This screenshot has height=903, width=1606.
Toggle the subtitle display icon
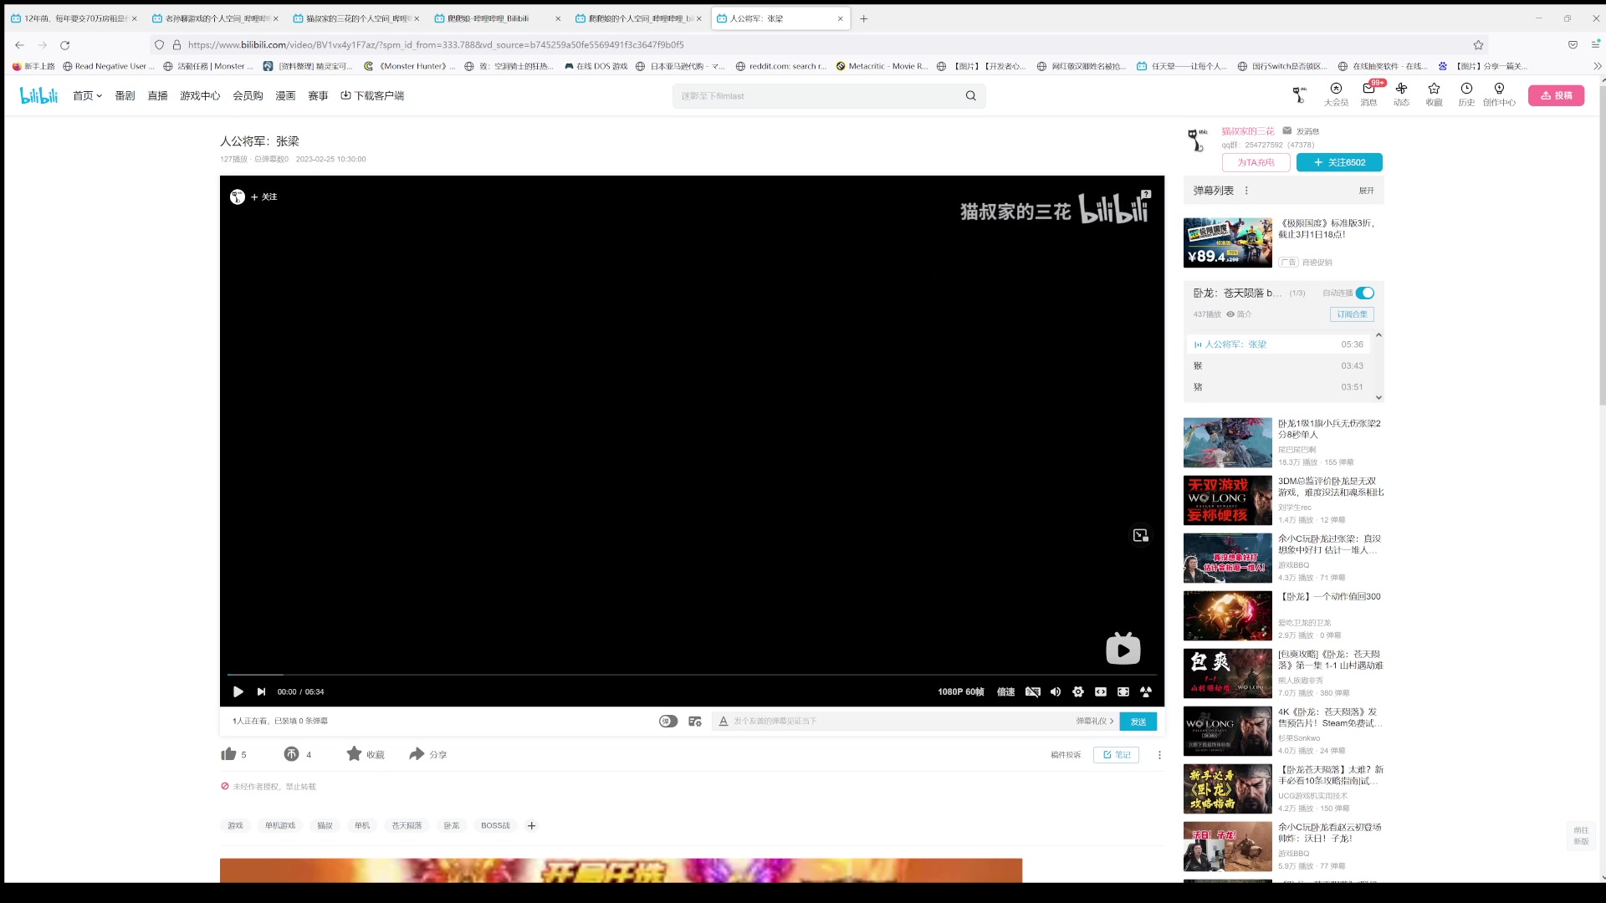coord(1033,691)
